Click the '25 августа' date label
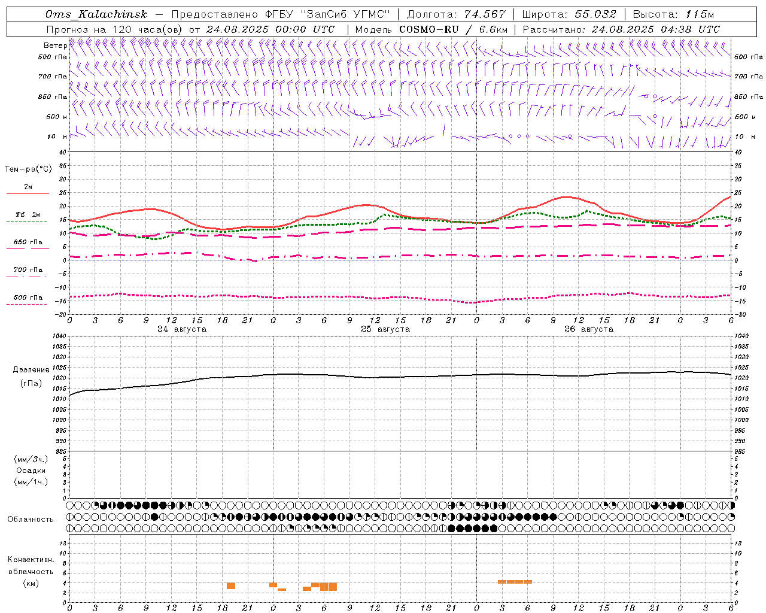The height and width of the screenshot is (613, 766). [385, 329]
